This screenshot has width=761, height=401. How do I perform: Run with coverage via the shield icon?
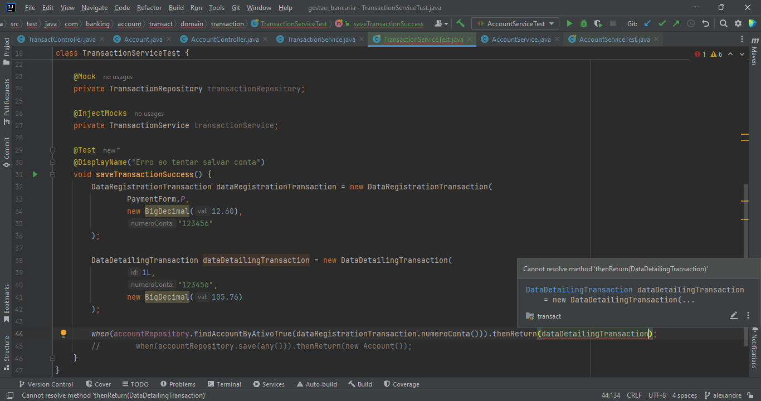pos(598,23)
